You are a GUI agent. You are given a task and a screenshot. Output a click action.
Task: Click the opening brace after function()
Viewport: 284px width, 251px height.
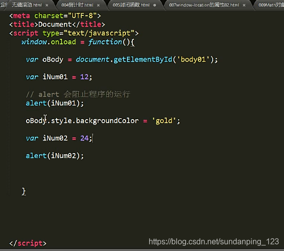[x=132, y=42]
